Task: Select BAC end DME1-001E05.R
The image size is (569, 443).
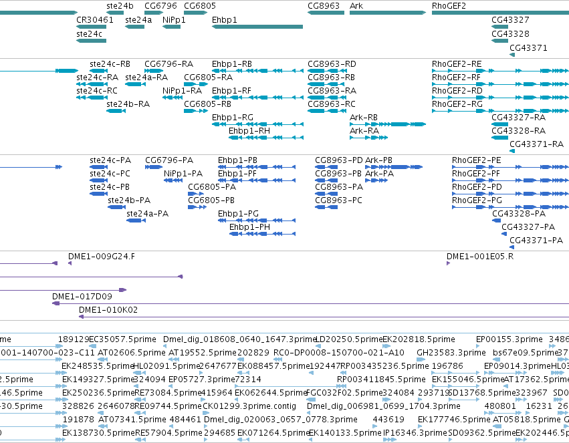Action: point(448,263)
